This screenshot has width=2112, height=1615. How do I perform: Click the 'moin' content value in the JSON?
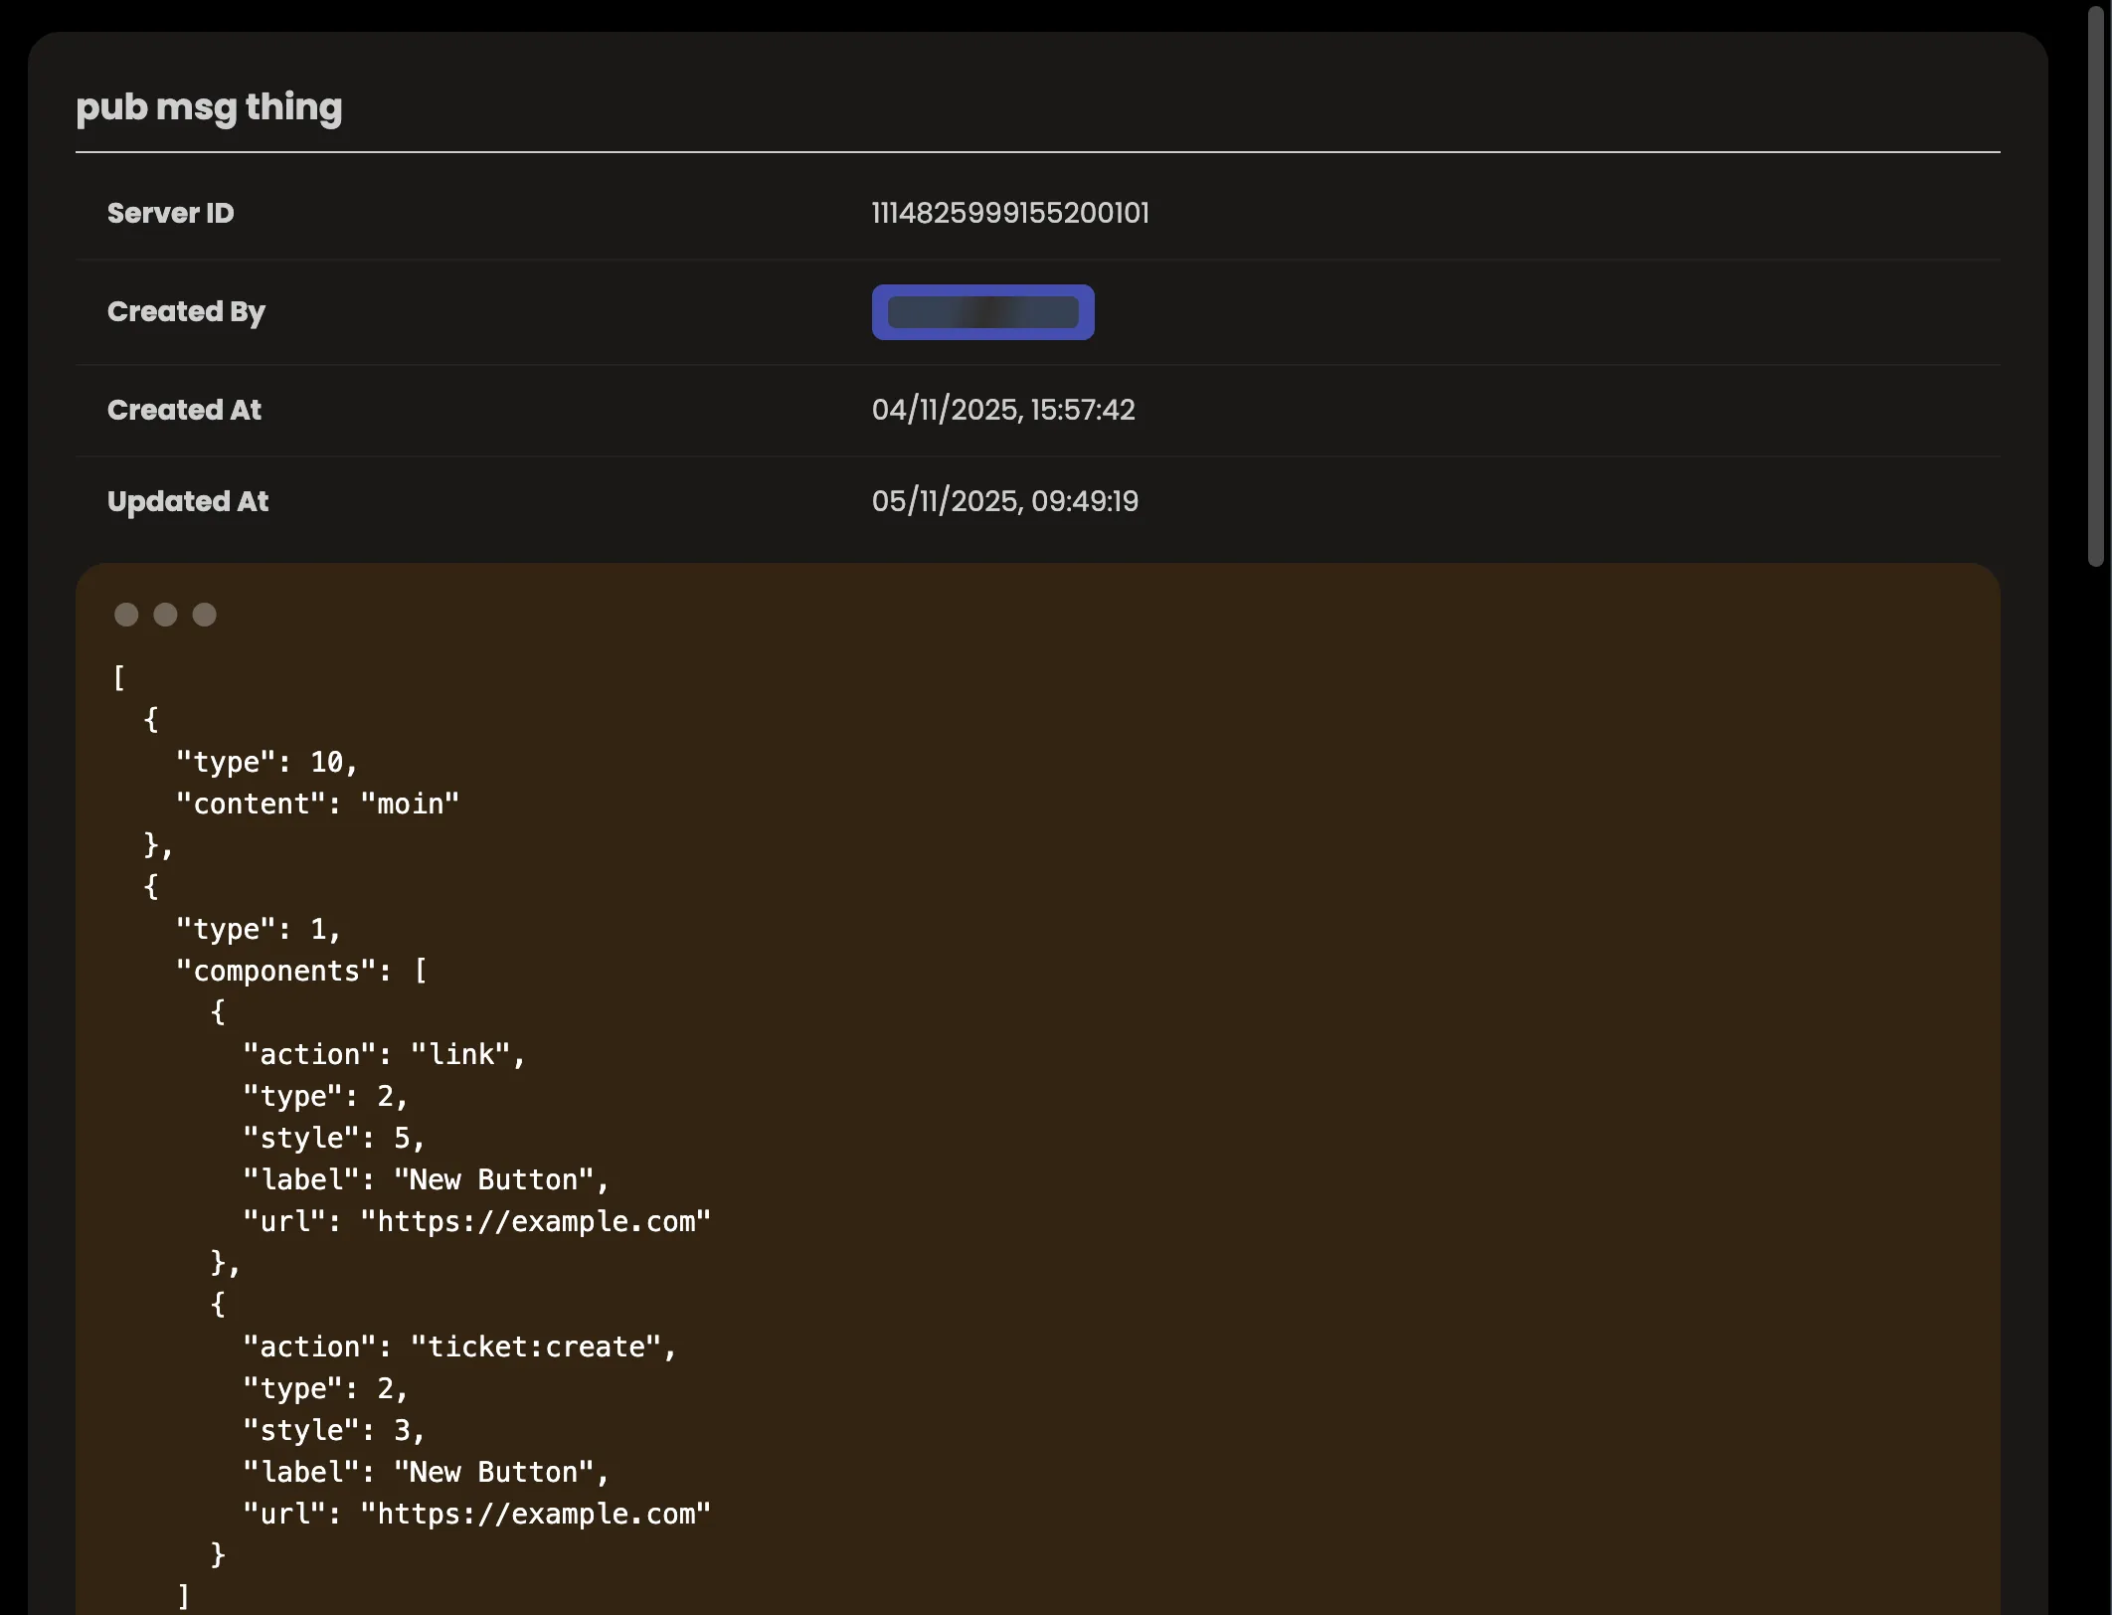tap(410, 803)
